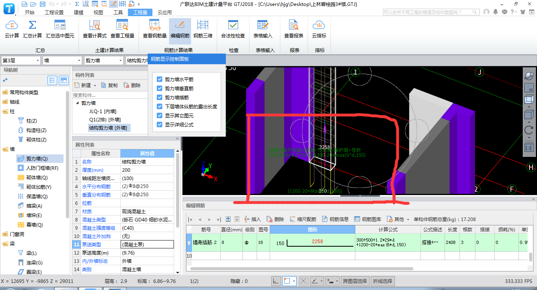
Task: Click 插入 button in rebar toolbar
Action: point(253,219)
